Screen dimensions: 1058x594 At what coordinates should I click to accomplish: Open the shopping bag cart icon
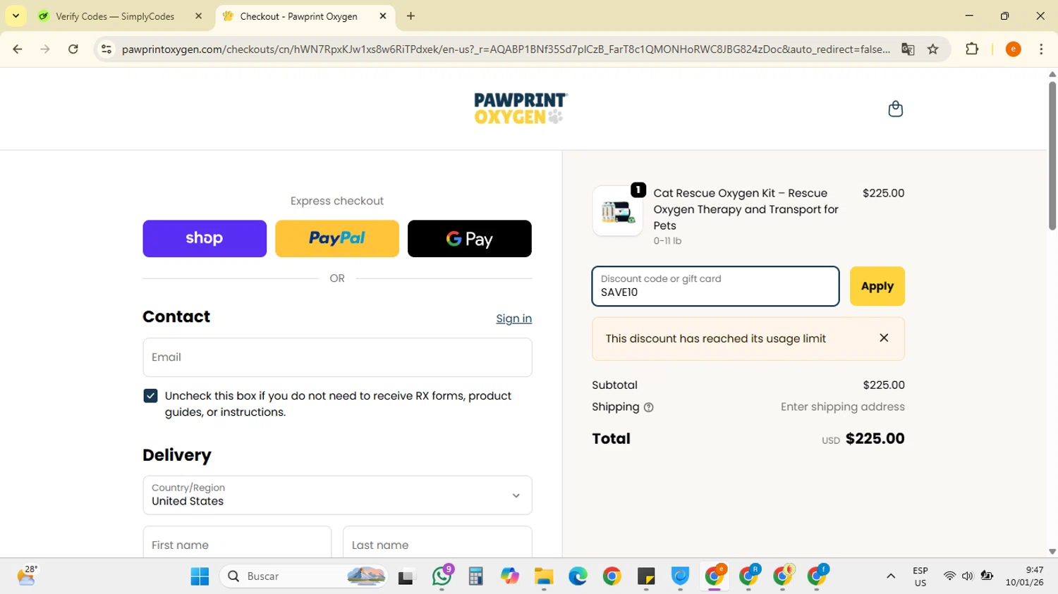point(895,109)
